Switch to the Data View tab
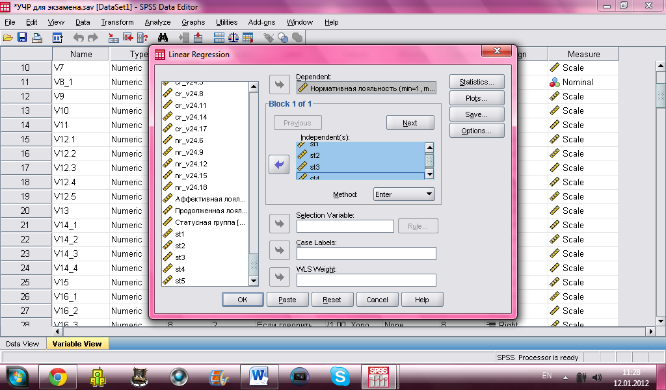The height and width of the screenshot is (390, 666). click(x=23, y=344)
